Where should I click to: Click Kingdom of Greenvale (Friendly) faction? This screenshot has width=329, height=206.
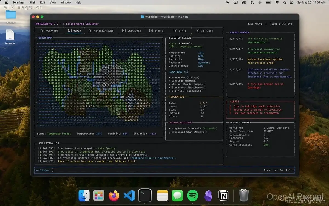click(x=194, y=128)
